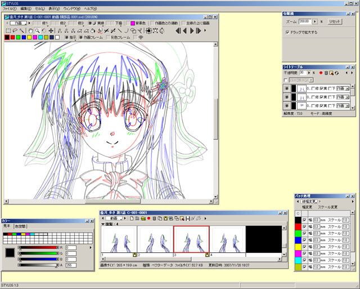Image resolution: width=360 pixels, height=289 pixels.
Task: Toggle 彩色フレーム checkbox
Action: coord(107,37)
